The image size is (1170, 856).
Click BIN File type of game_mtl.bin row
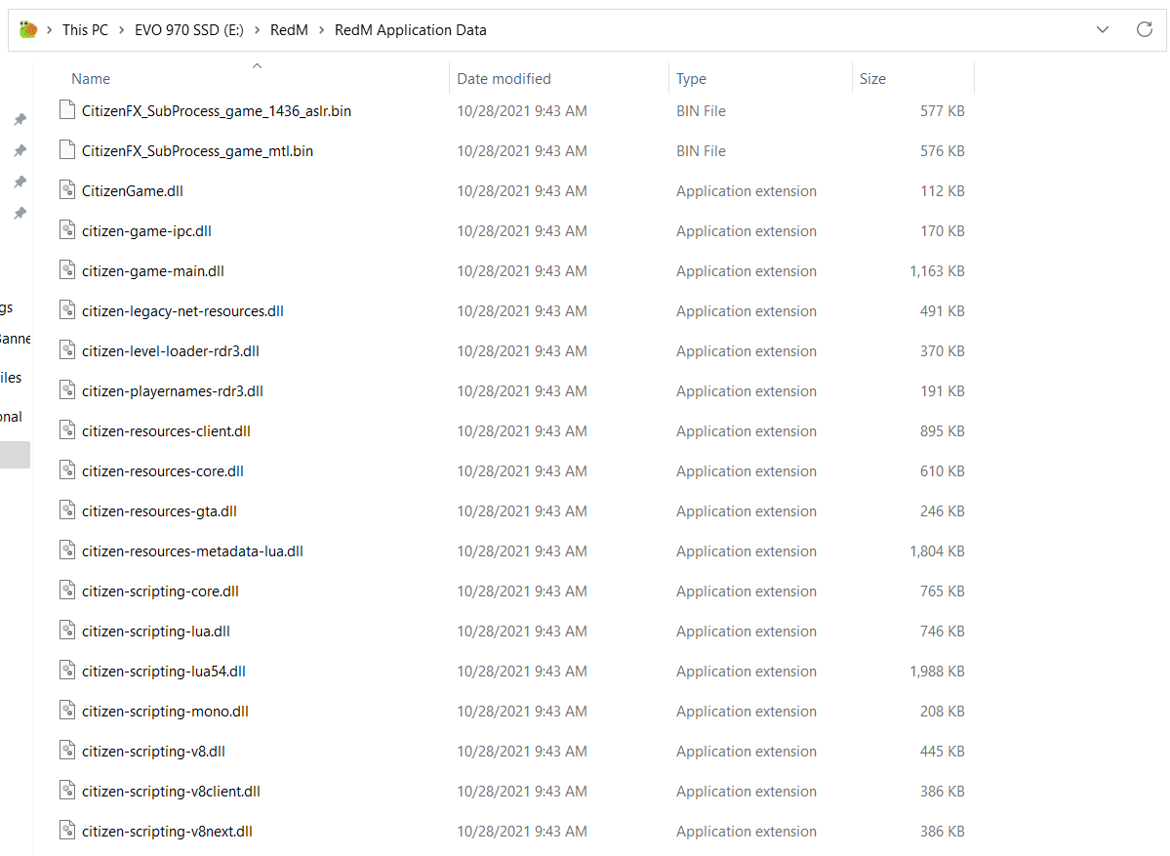[x=701, y=151]
